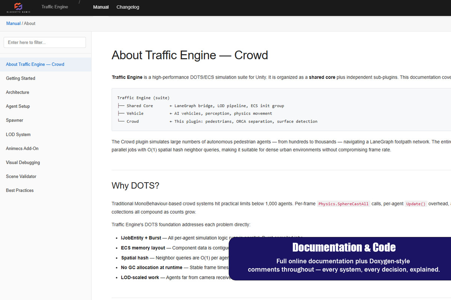Screen dimensions: 451x300
Task: Click the Crowd line in code block
Action: click(217, 121)
